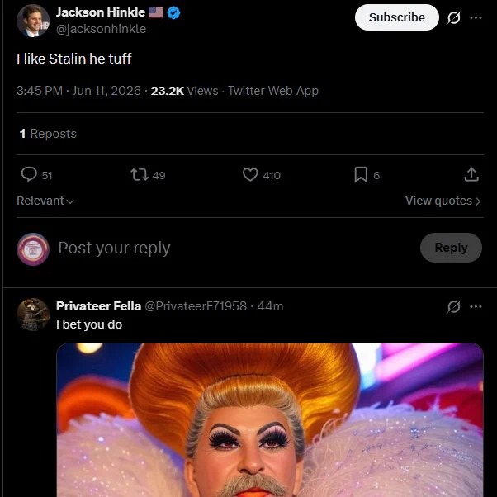Click the @jacksonhinkle handle
The width and height of the screenshot is (497, 497).
coord(101,29)
